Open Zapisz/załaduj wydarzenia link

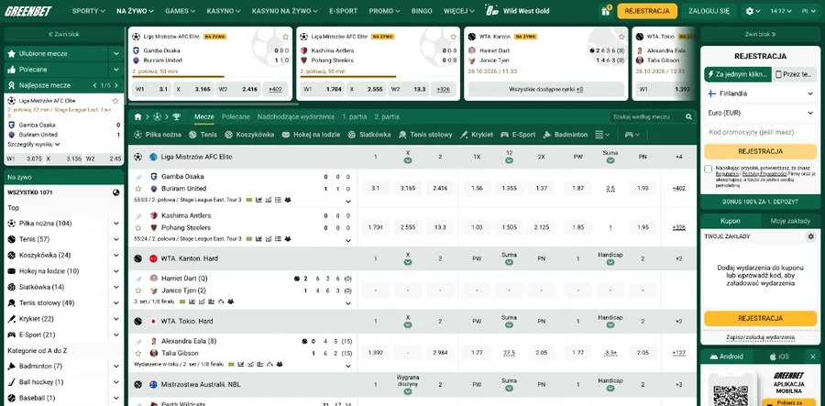(760, 337)
